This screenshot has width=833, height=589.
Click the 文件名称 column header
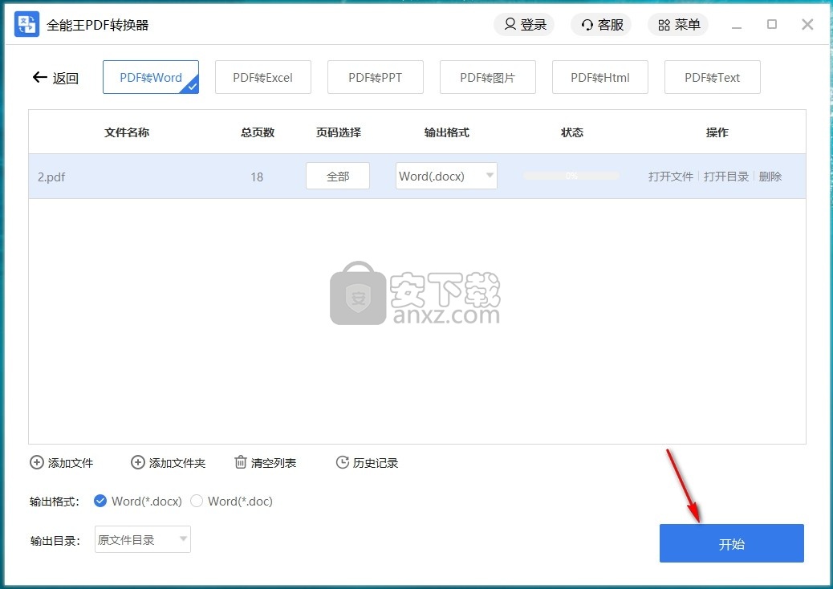coord(127,132)
